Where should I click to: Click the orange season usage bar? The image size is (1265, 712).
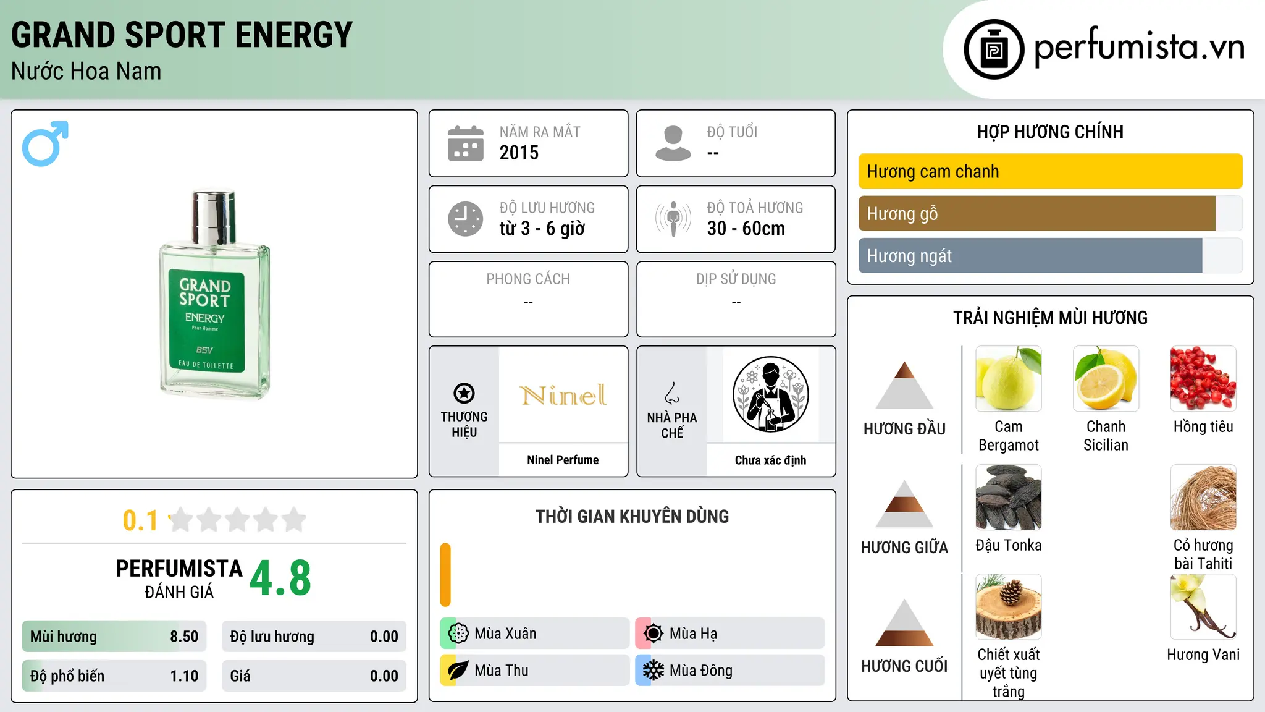pyautogui.click(x=445, y=575)
